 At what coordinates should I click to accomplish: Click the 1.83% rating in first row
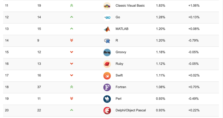(x=161, y=5)
